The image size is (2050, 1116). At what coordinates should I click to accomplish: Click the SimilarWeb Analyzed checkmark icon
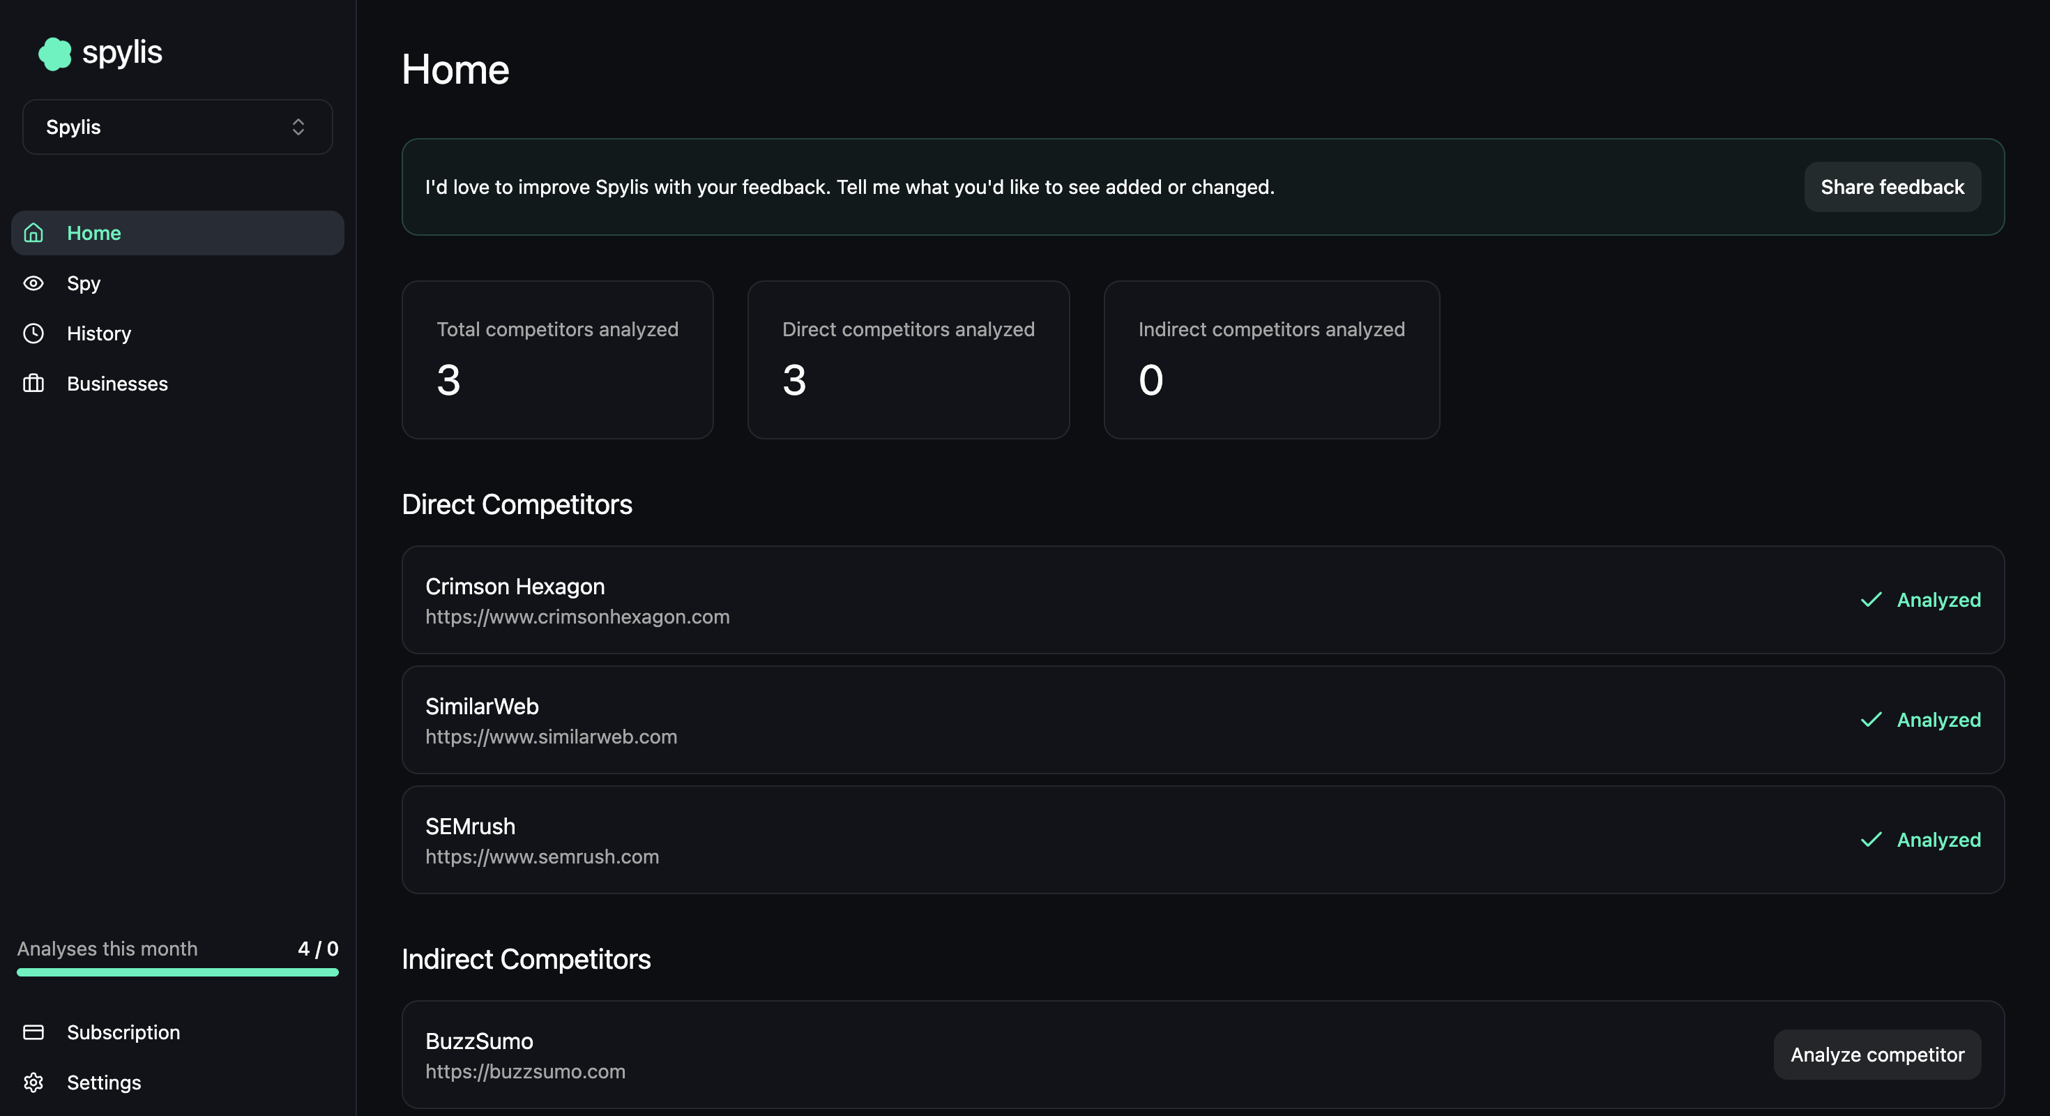coord(1871,720)
